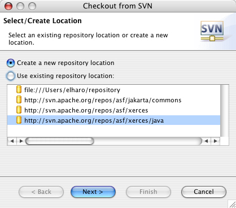Click the left scroll arrow at the scrollbar's left end
The height and width of the screenshot is (208, 236).
pyautogui.click(x=12, y=141)
